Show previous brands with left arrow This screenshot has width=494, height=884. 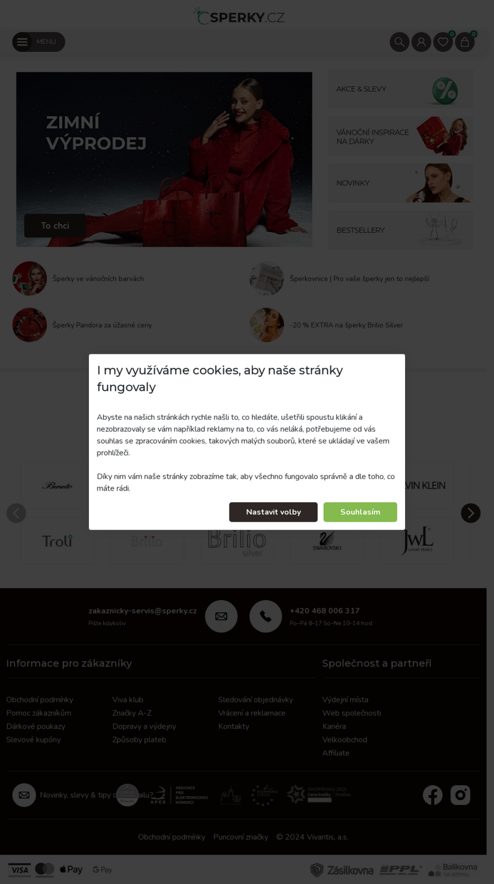point(16,513)
